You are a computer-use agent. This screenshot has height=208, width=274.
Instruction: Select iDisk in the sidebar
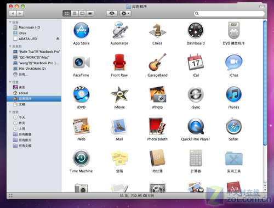34,33
